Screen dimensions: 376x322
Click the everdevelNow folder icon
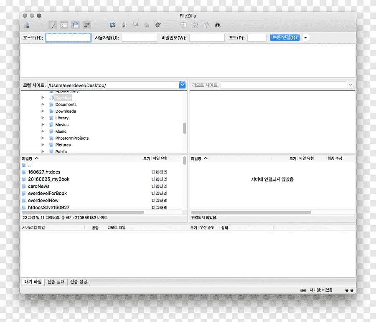pos(24,200)
